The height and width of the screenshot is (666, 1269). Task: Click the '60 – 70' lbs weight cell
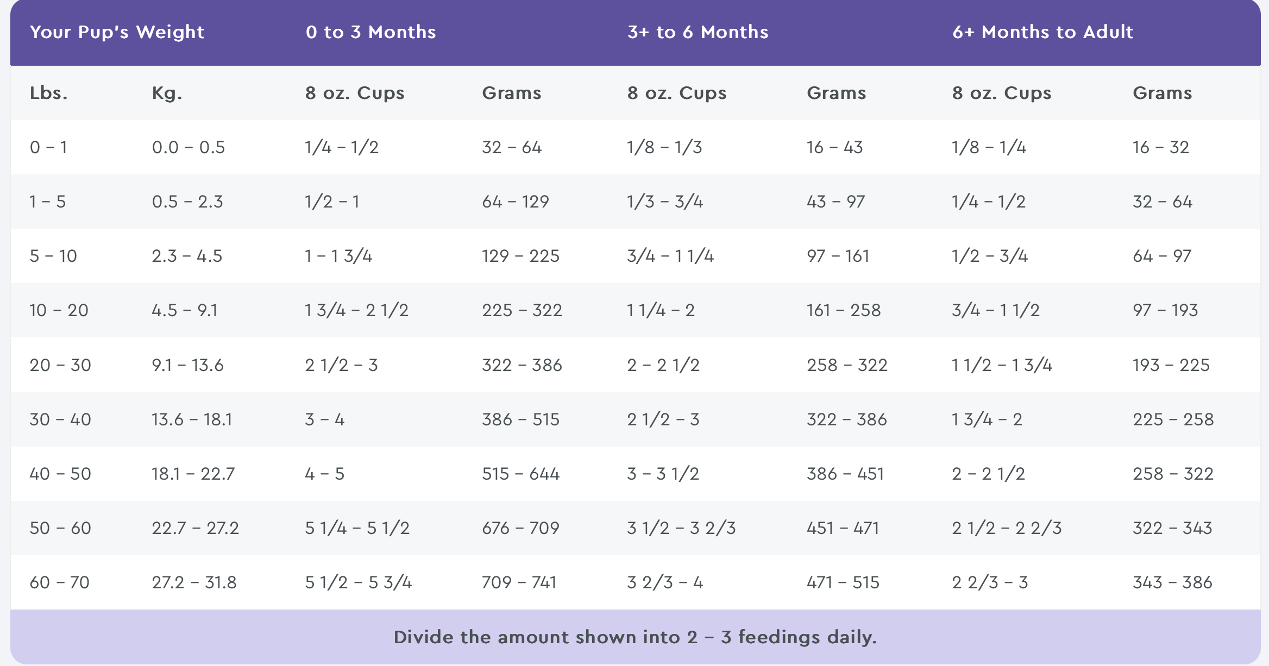tap(59, 582)
